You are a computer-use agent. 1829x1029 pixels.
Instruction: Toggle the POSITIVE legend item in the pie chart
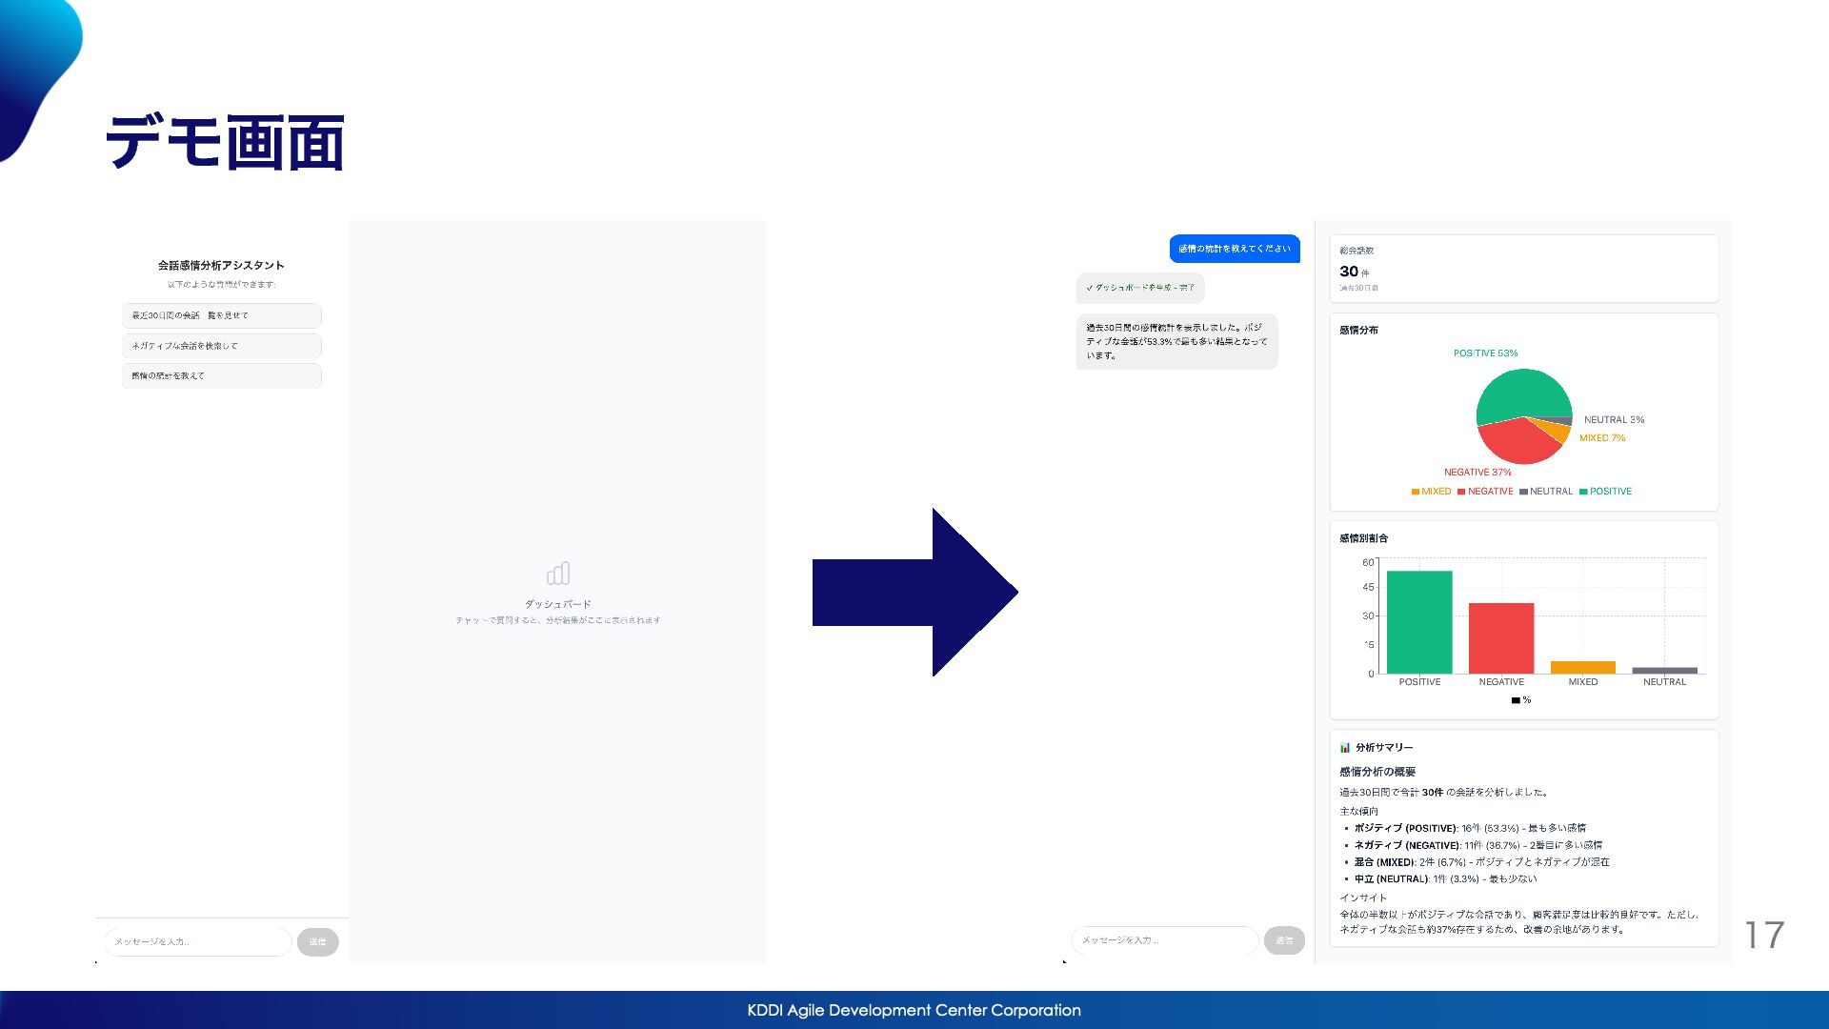click(1605, 492)
